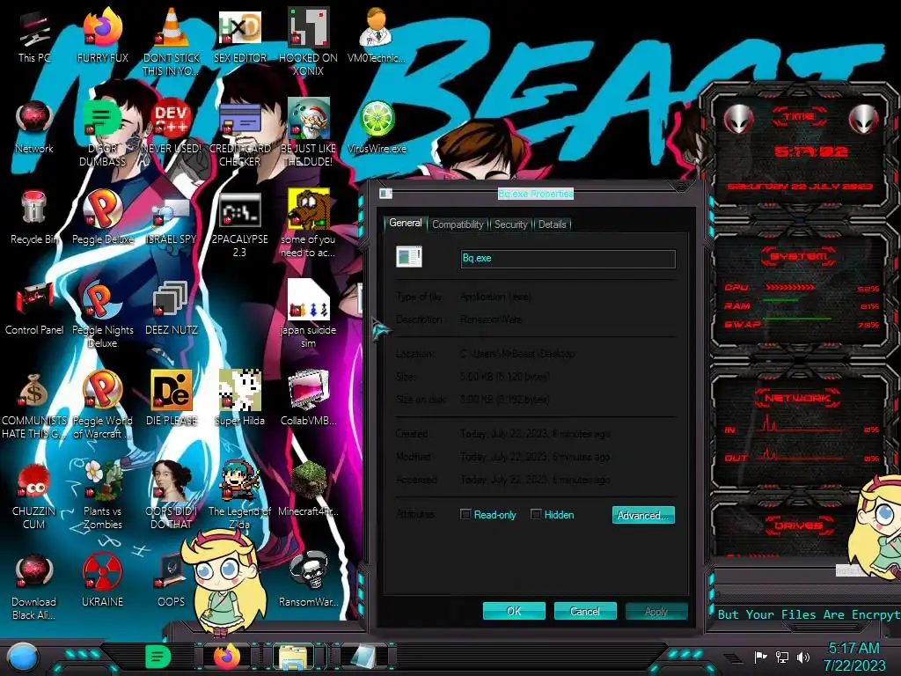Confirm properties with OK button
Viewport: 901px width, 676px height.
[x=514, y=611]
